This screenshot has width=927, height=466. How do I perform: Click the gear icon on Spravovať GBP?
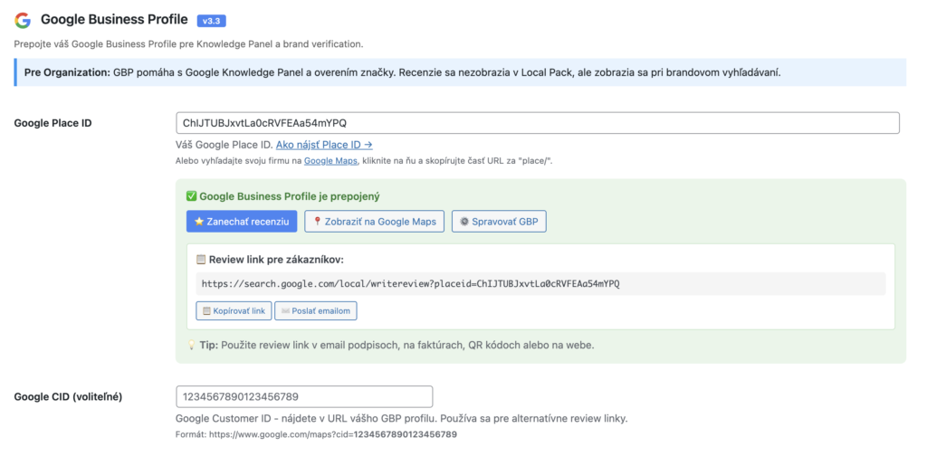tap(464, 222)
